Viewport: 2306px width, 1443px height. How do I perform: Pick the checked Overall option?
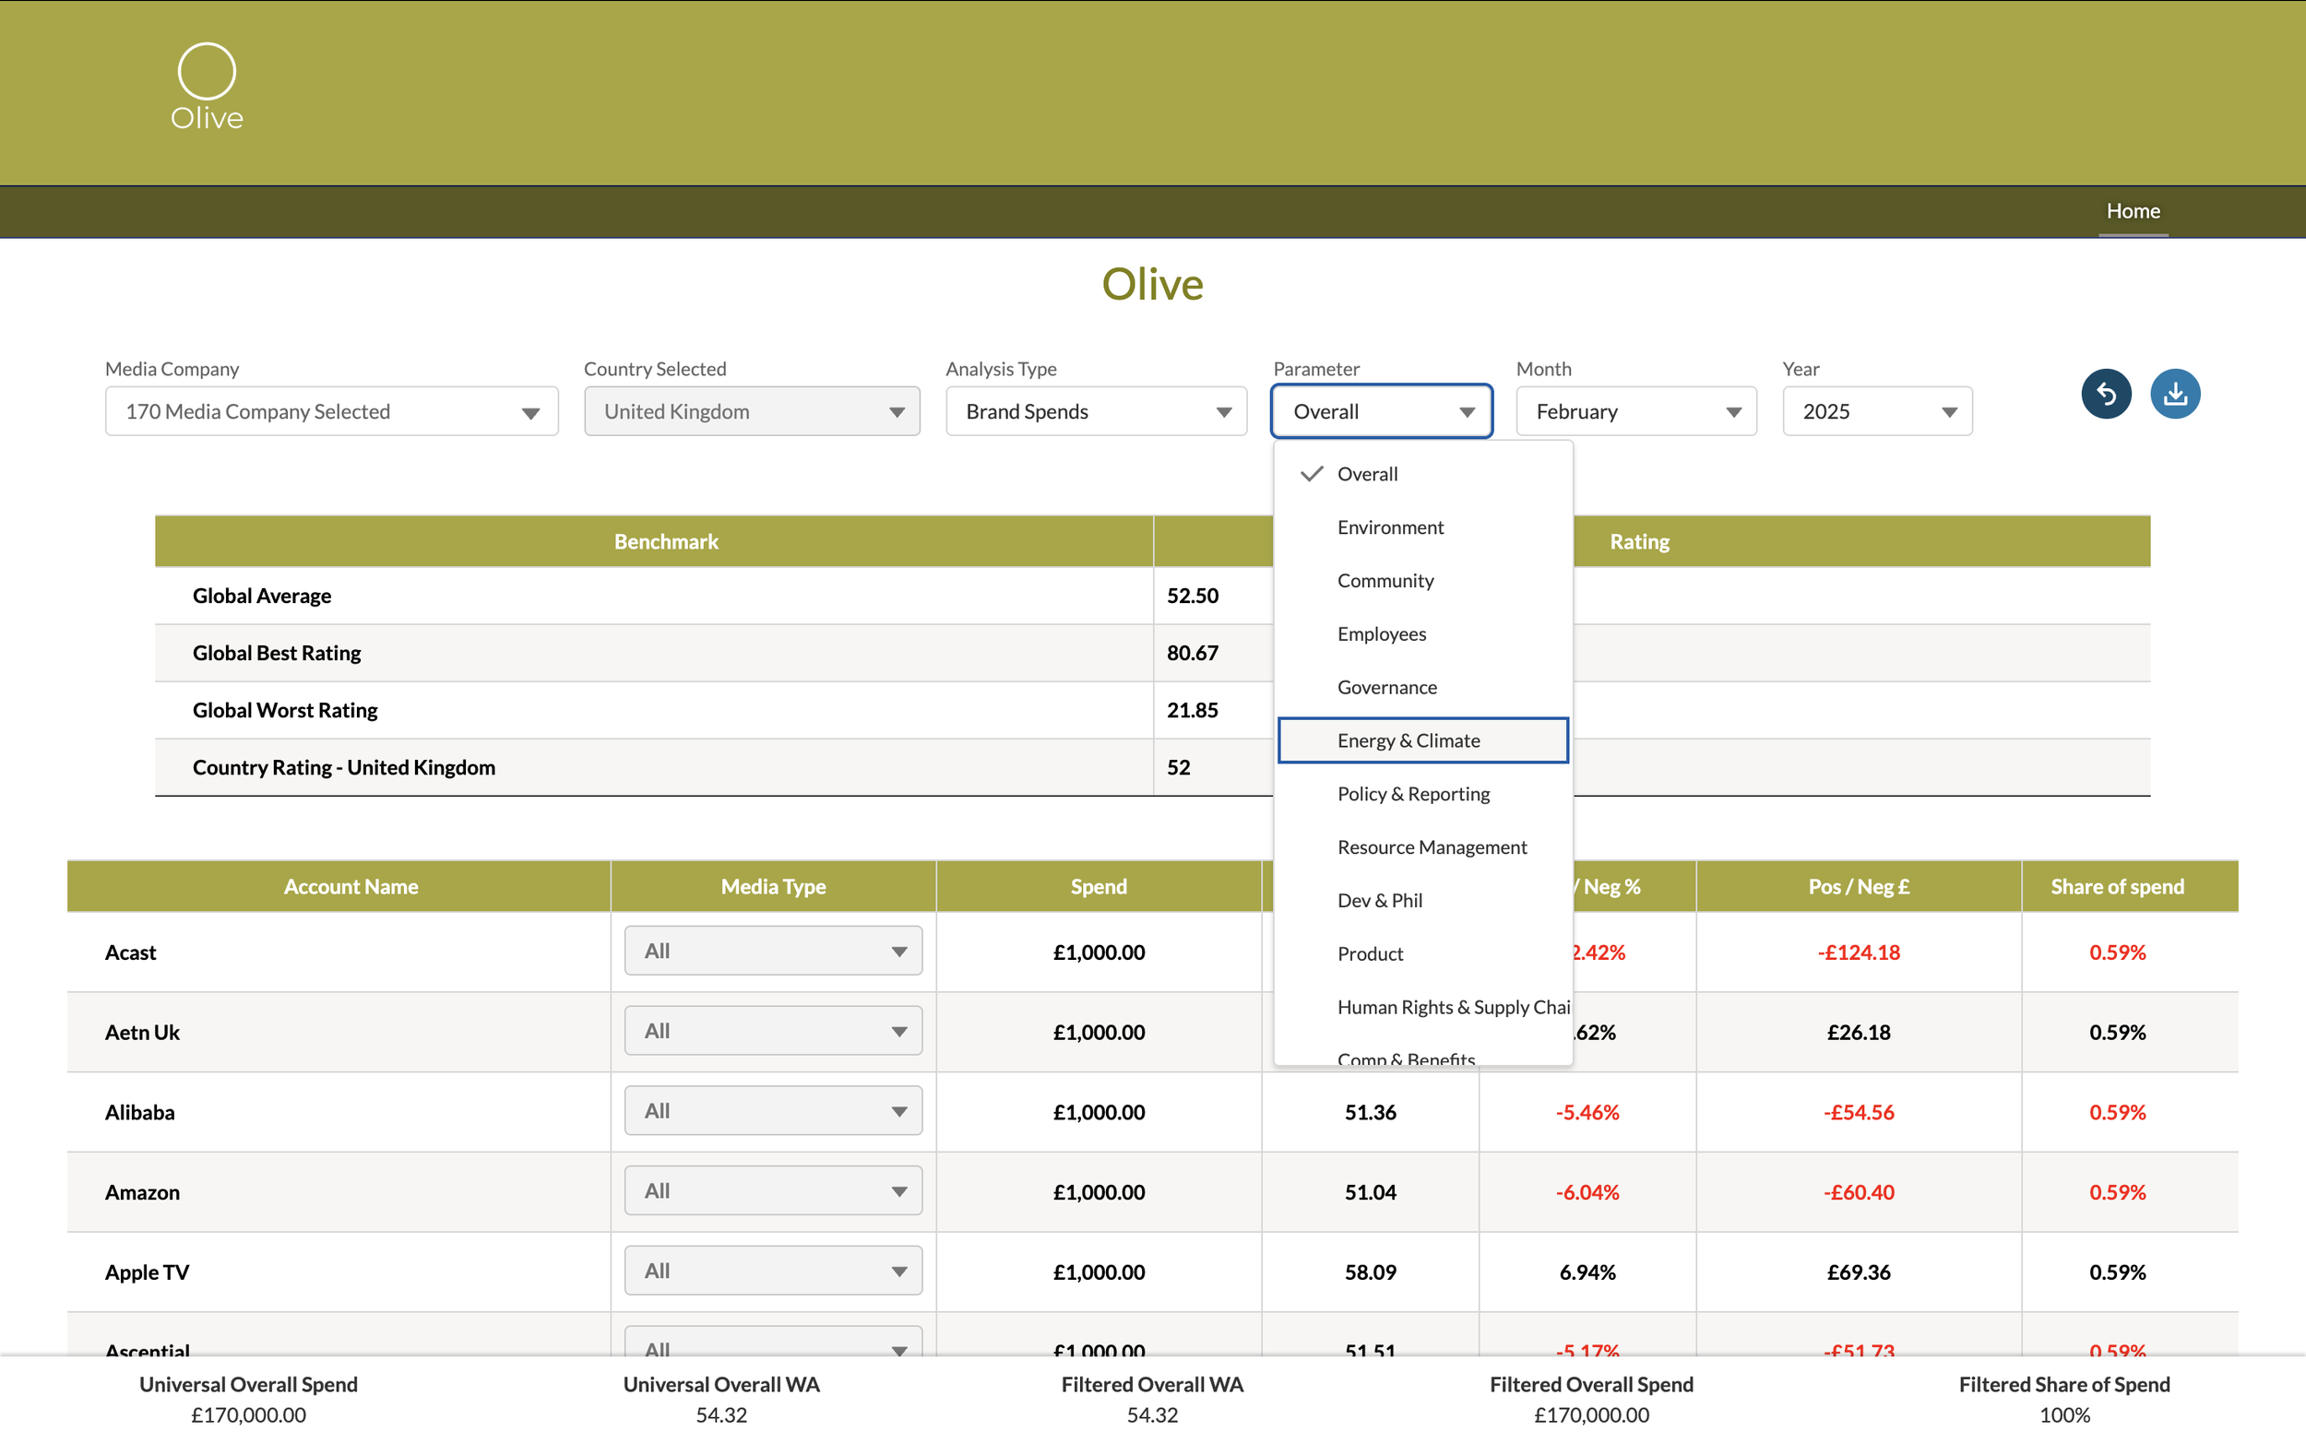point(1367,474)
